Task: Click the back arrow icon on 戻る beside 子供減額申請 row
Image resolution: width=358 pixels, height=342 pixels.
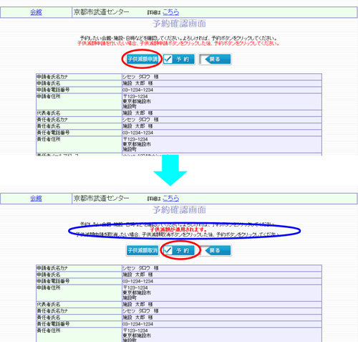Action: 207,59
